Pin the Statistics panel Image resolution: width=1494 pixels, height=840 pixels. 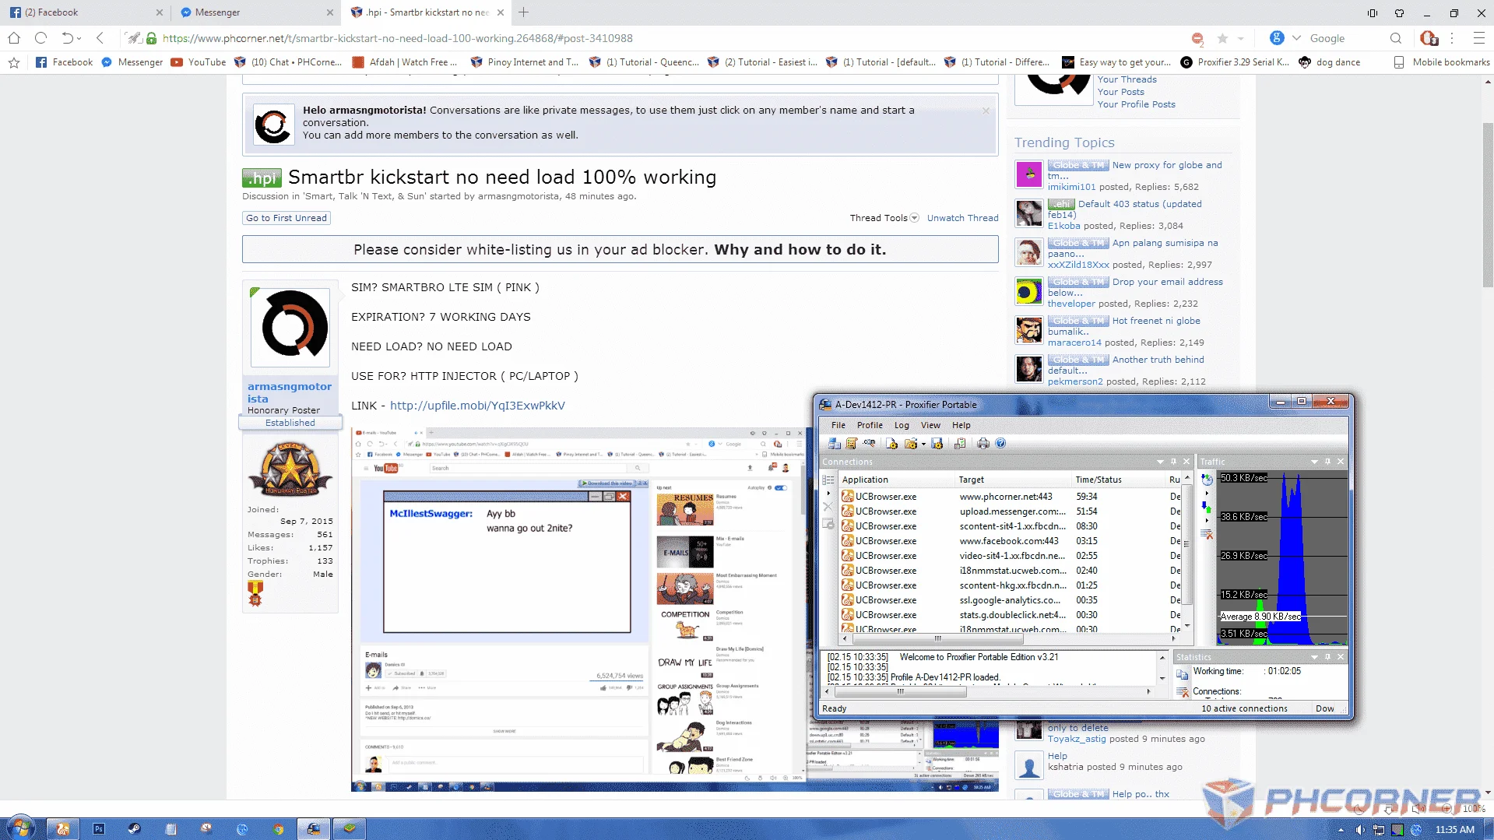point(1328,657)
